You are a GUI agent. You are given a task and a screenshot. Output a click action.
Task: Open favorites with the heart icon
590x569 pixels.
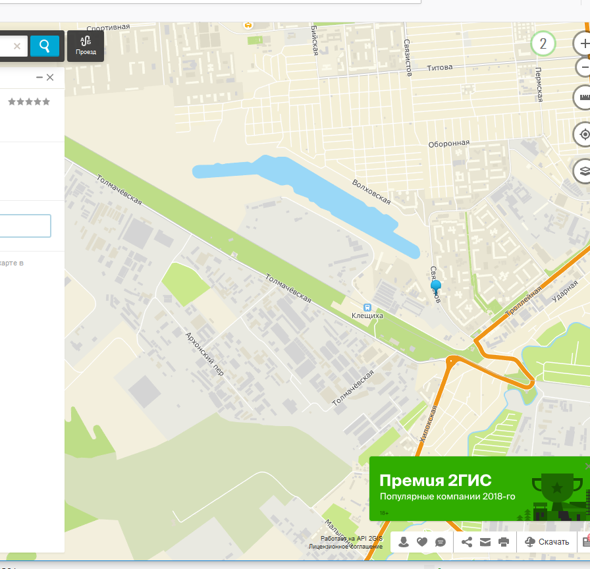[x=422, y=542]
